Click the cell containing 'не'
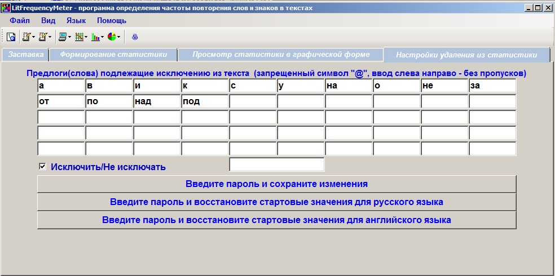 coord(444,86)
